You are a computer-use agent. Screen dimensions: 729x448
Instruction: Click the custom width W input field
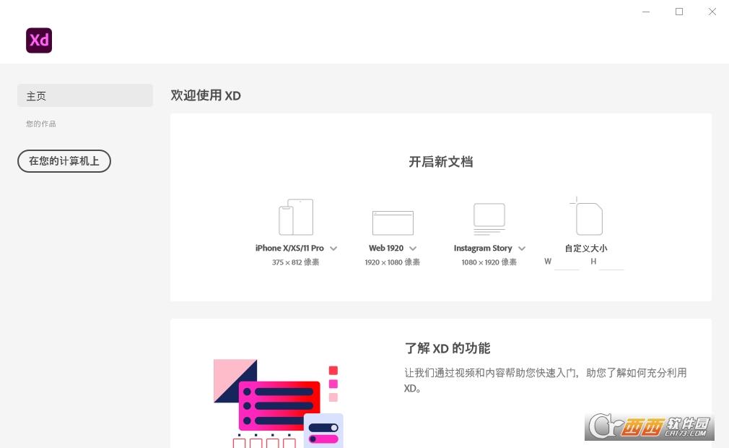(567, 262)
